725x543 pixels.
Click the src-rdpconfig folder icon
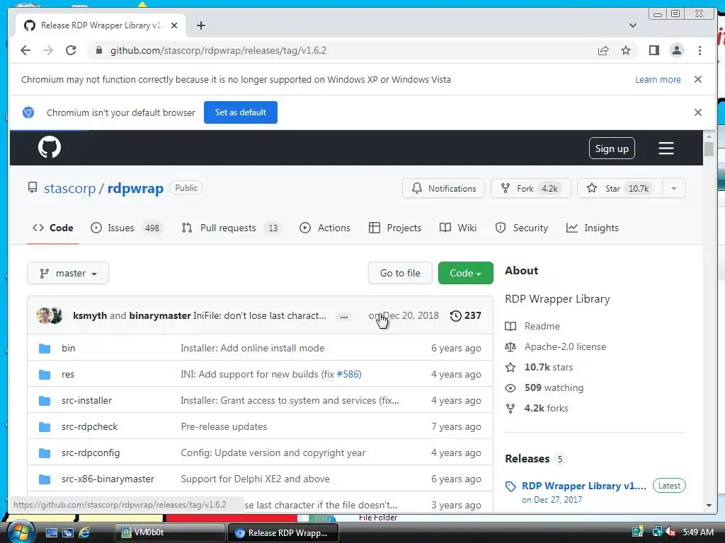pyautogui.click(x=45, y=453)
